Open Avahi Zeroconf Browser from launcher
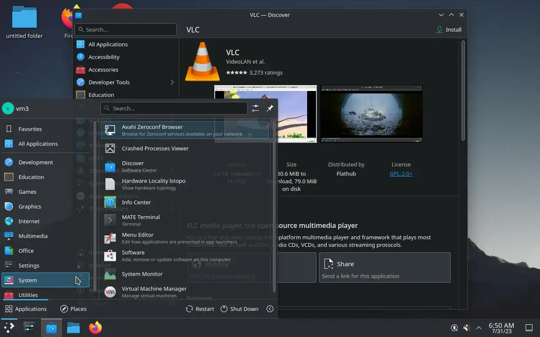Viewport: 540px width, 337px height. pyautogui.click(x=184, y=130)
